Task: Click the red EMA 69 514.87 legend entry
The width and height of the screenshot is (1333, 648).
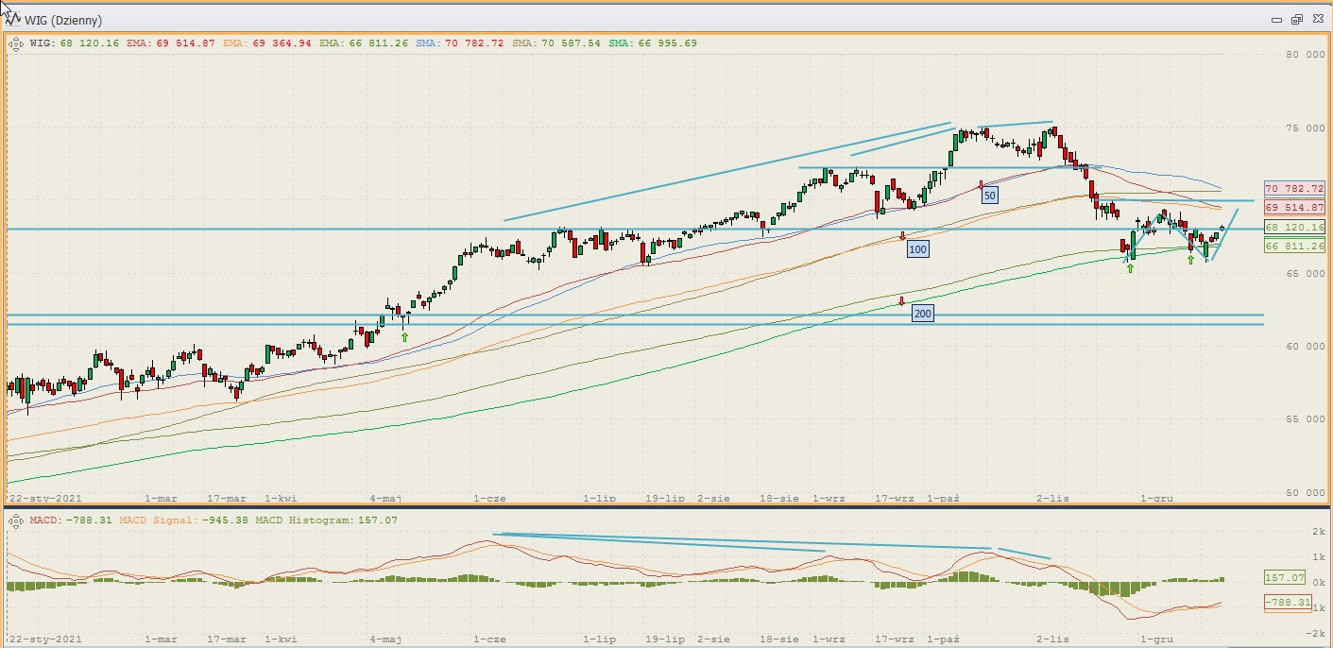Action: 172,43
